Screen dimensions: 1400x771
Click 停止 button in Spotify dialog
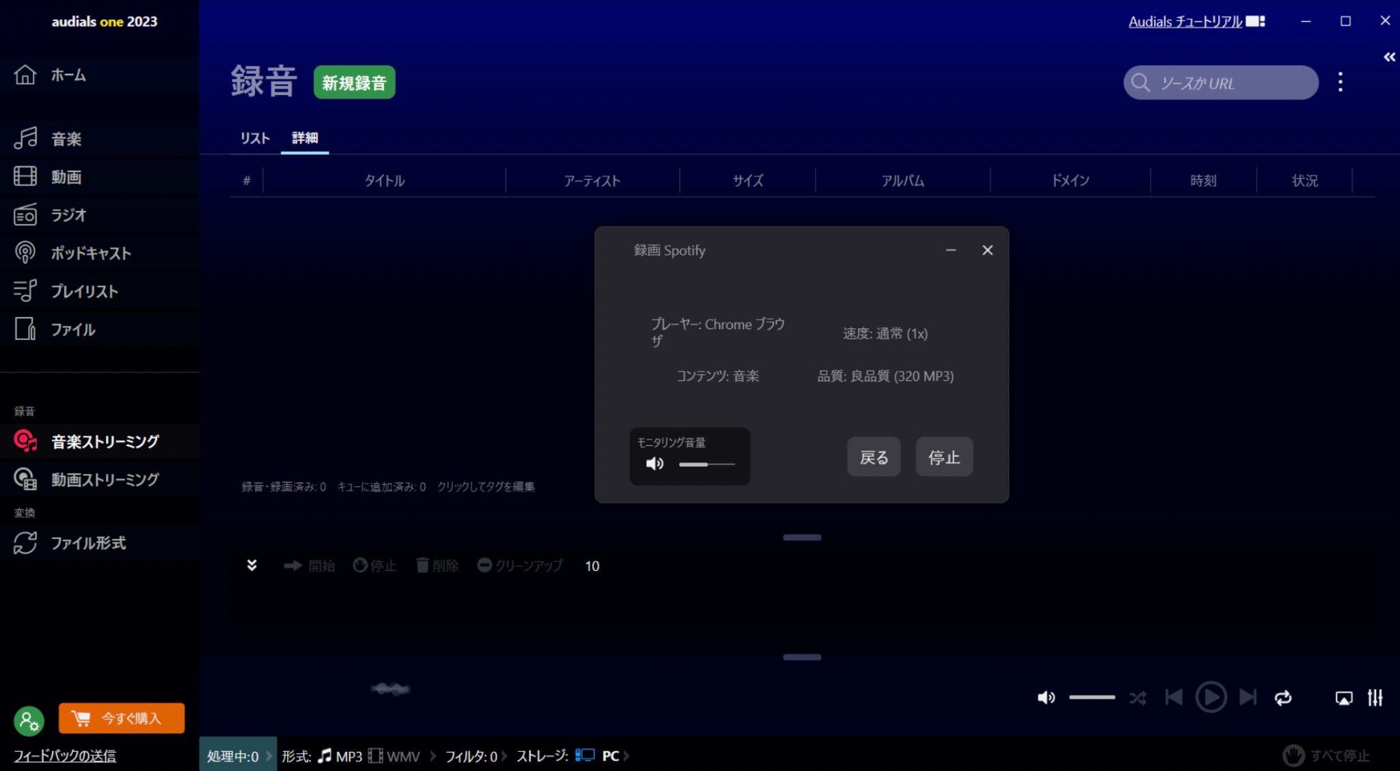tap(944, 457)
